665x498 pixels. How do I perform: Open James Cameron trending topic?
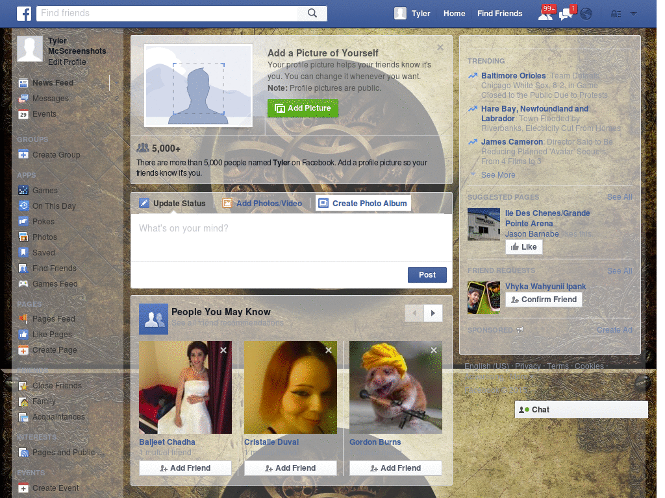(x=512, y=142)
